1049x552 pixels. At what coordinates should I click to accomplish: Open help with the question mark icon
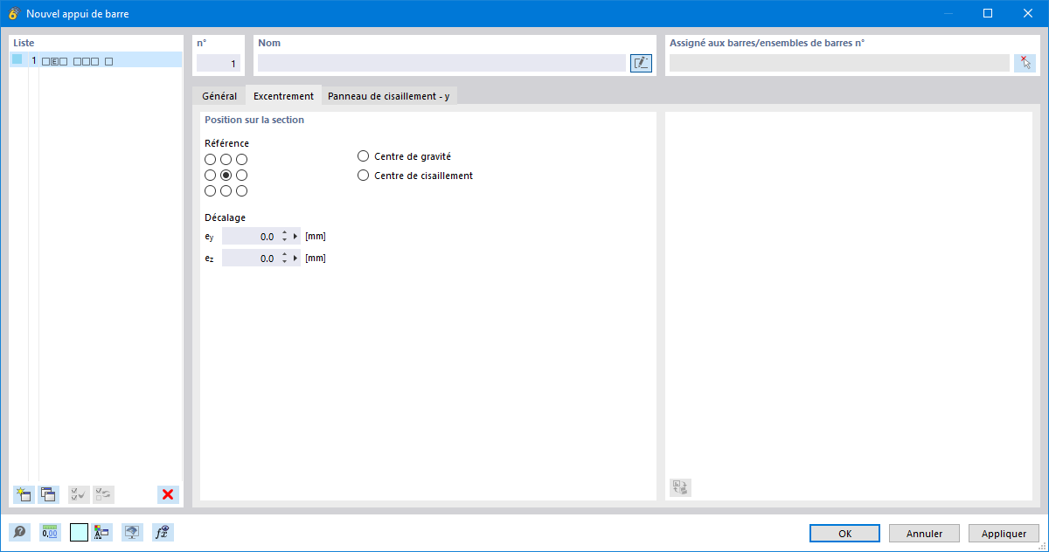18,532
